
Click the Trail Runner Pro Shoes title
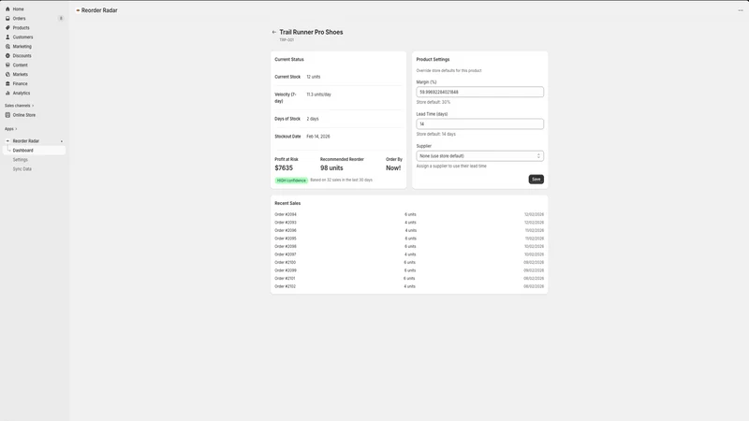coord(311,32)
